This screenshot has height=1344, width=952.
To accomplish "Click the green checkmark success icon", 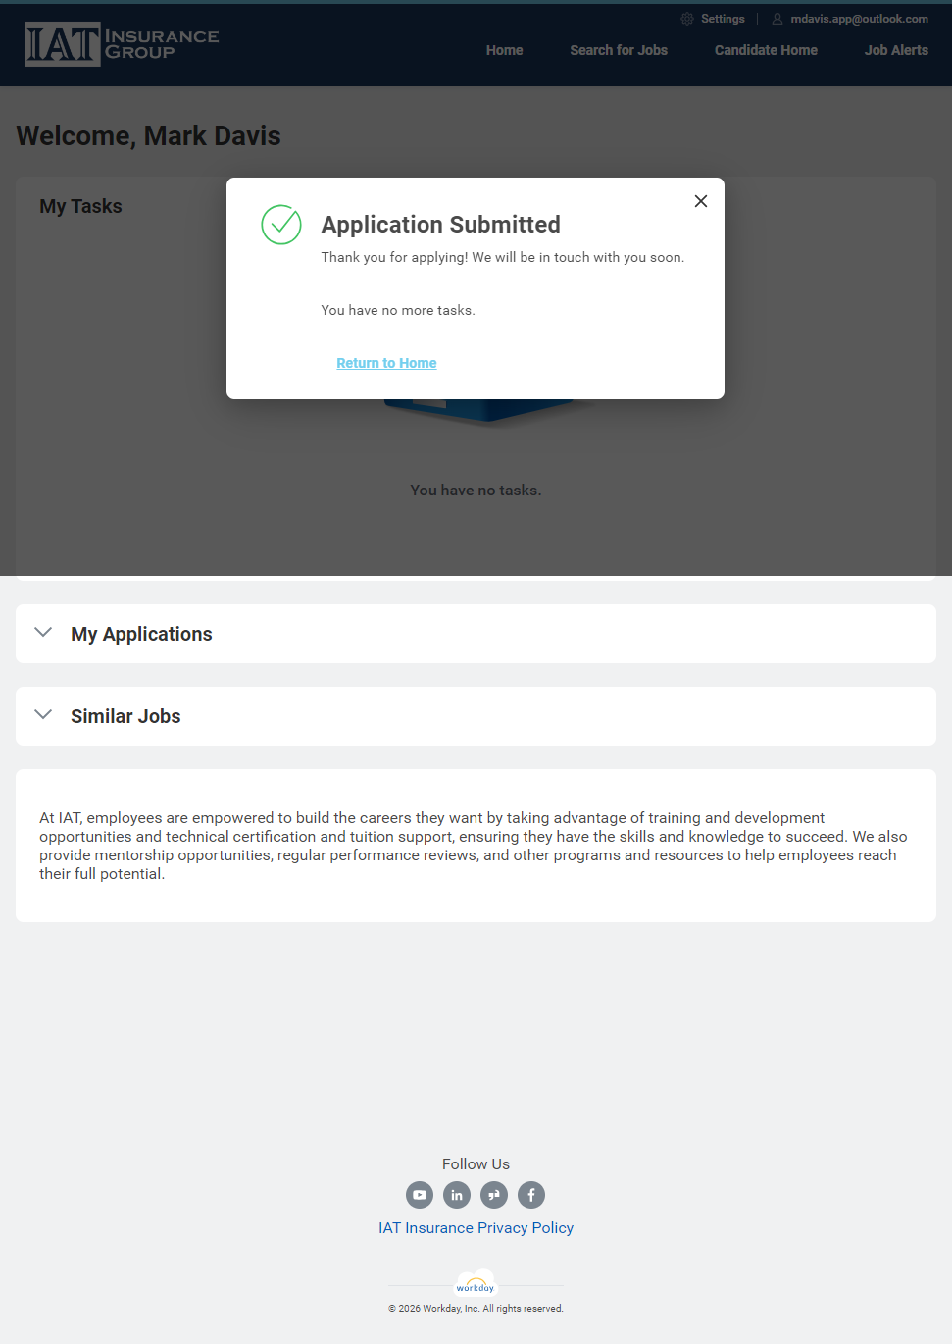I will 281,225.
